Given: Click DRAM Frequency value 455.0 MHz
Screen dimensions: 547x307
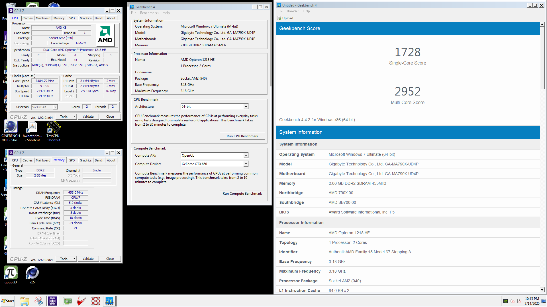Looking at the screenshot, I should tap(75, 193).
